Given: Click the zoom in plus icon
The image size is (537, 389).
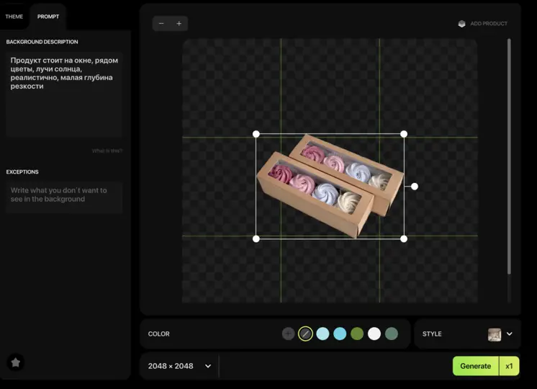Looking at the screenshot, I should tap(179, 24).
